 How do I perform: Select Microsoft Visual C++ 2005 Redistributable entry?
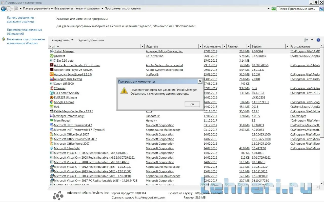coord(91,153)
